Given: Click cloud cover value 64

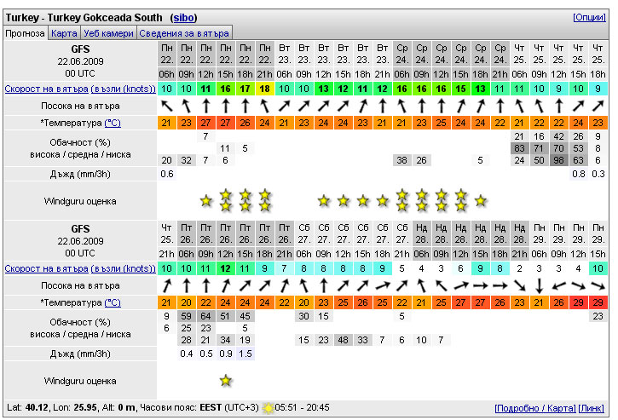Looking at the screenshot, I should click(x=205, y=316).
